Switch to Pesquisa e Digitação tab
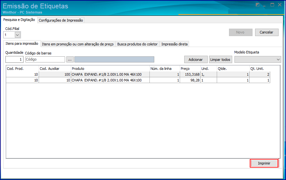Image resolution: width=286 pixels, height=180 pixels. (19, 20)
